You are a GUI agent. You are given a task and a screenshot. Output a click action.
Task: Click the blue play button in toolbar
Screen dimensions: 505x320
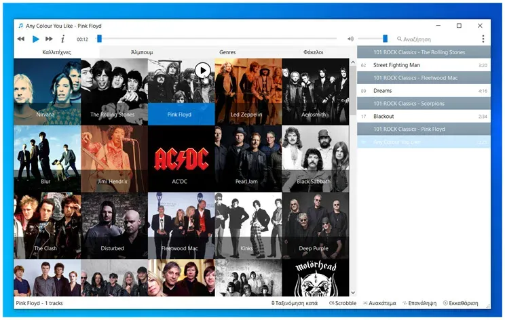pos(35,39)
